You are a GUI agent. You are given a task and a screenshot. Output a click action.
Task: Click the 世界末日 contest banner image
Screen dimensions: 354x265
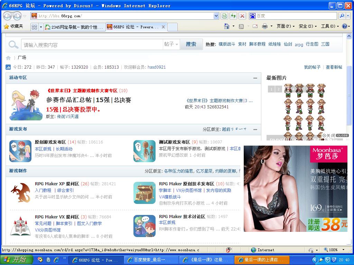tap(26, 105)
